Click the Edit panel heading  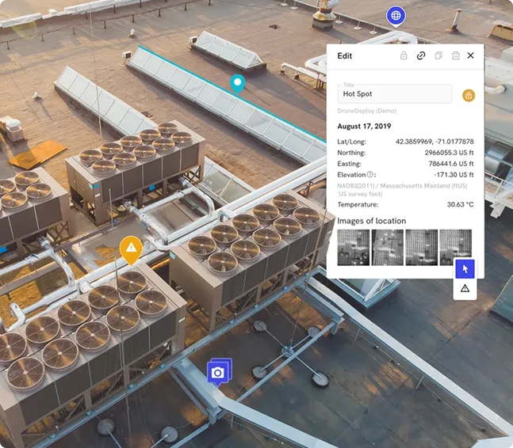[344, 56]
